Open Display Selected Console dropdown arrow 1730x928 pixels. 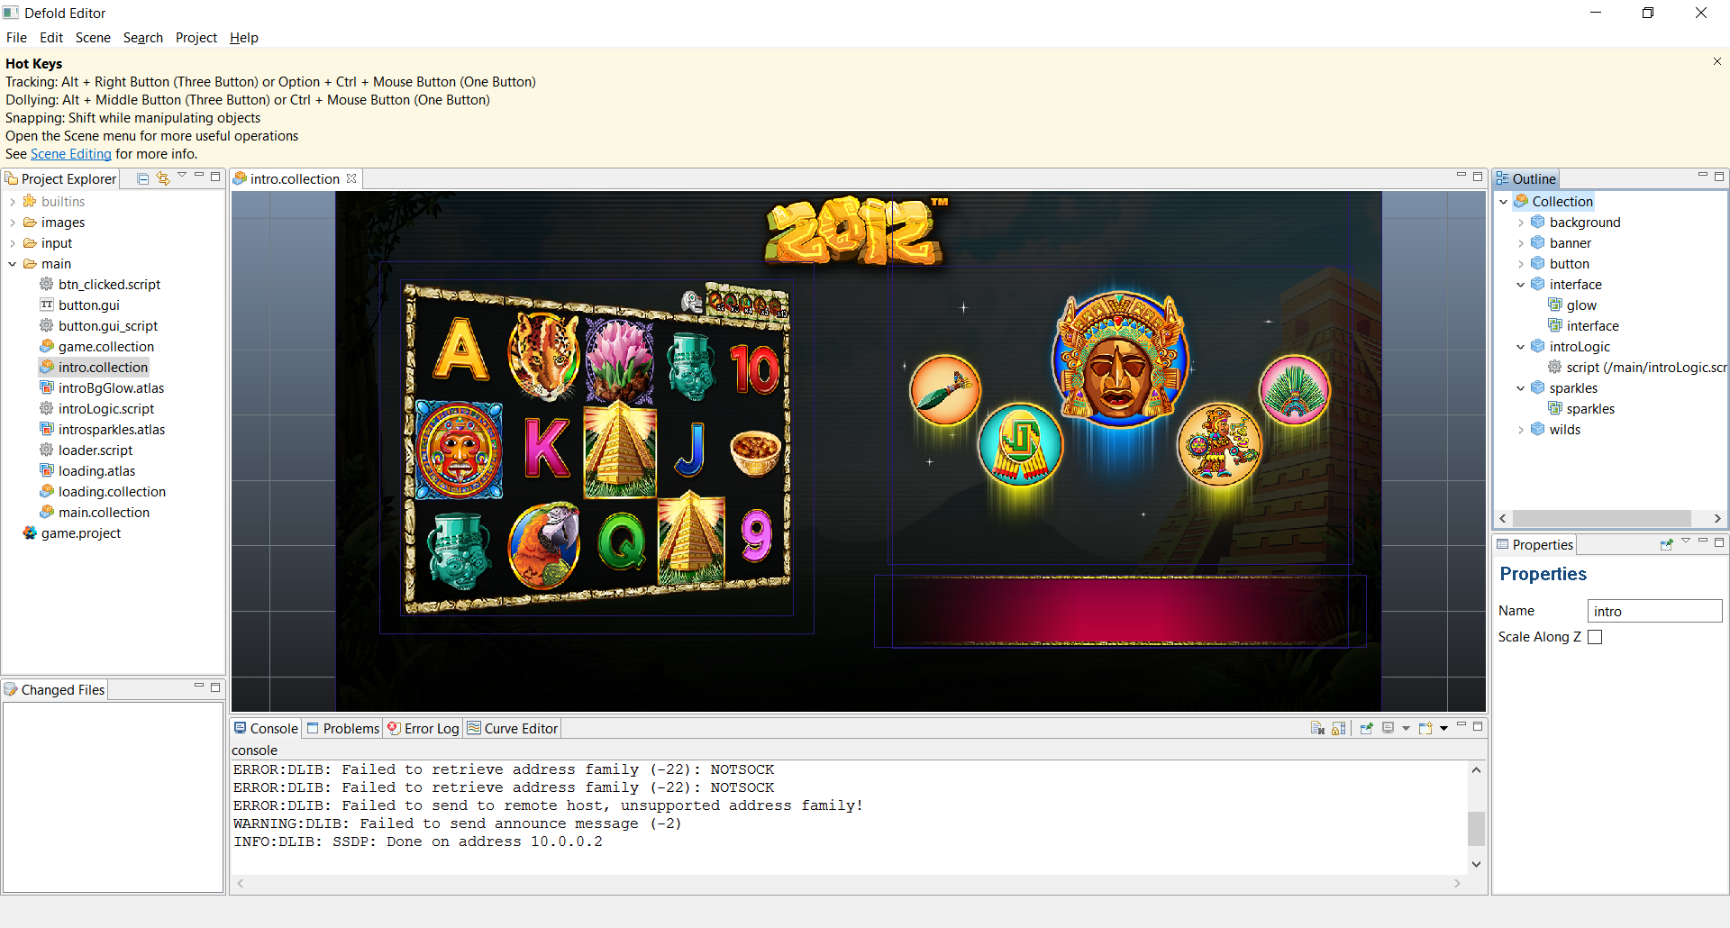pyautogui.click(x=1406, y=728)
